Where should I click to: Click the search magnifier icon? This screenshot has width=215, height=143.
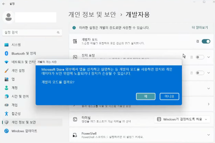(58, 32)
